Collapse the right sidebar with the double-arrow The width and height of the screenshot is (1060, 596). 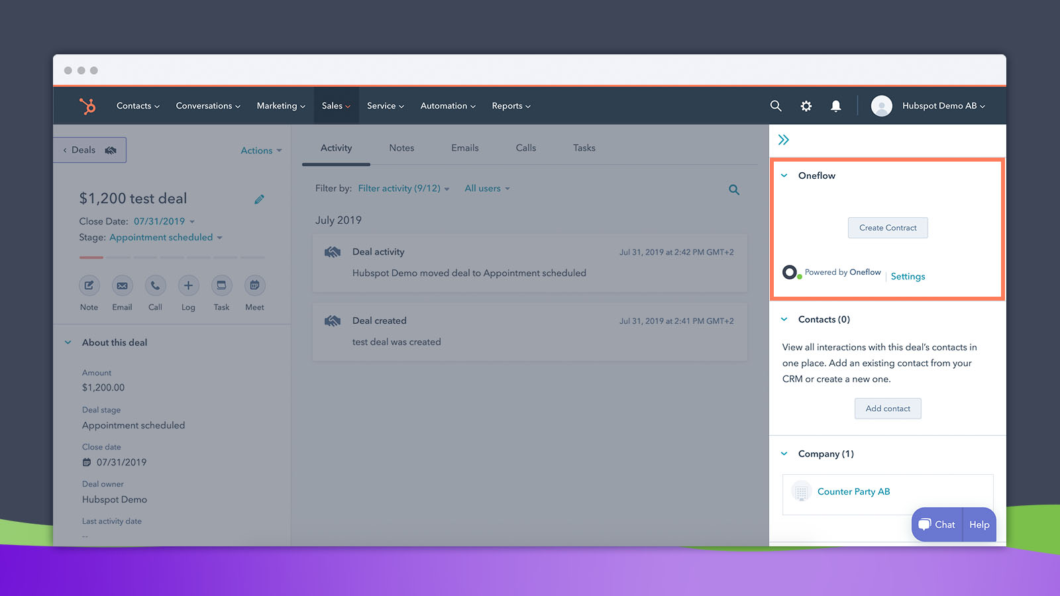(784, 139)
